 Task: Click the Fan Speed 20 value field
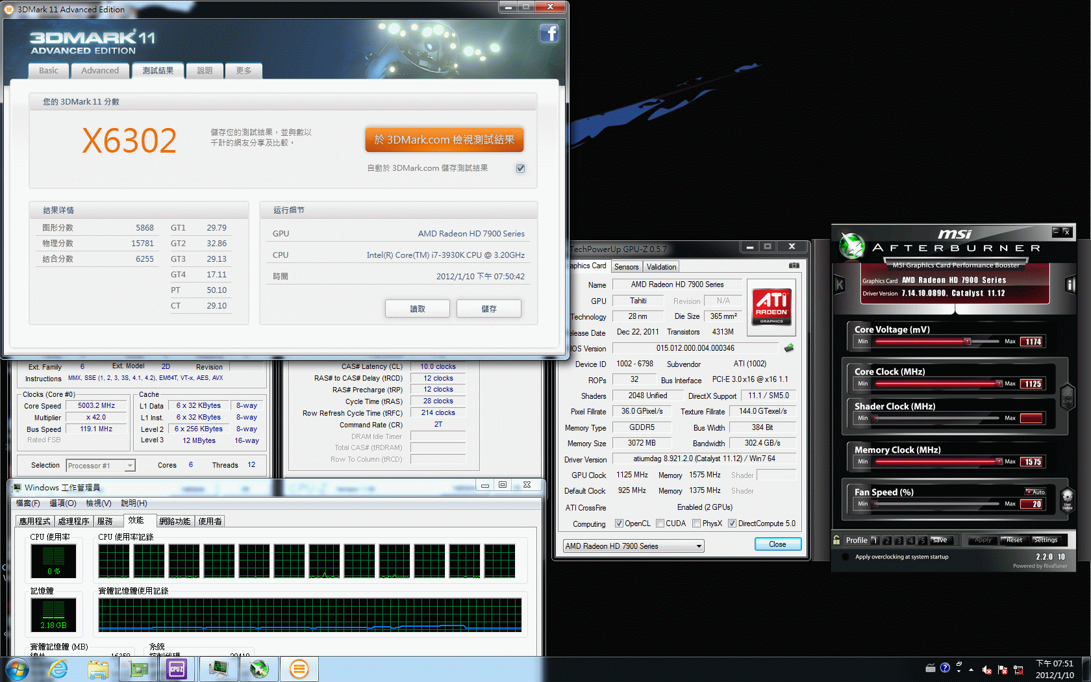1032,504
